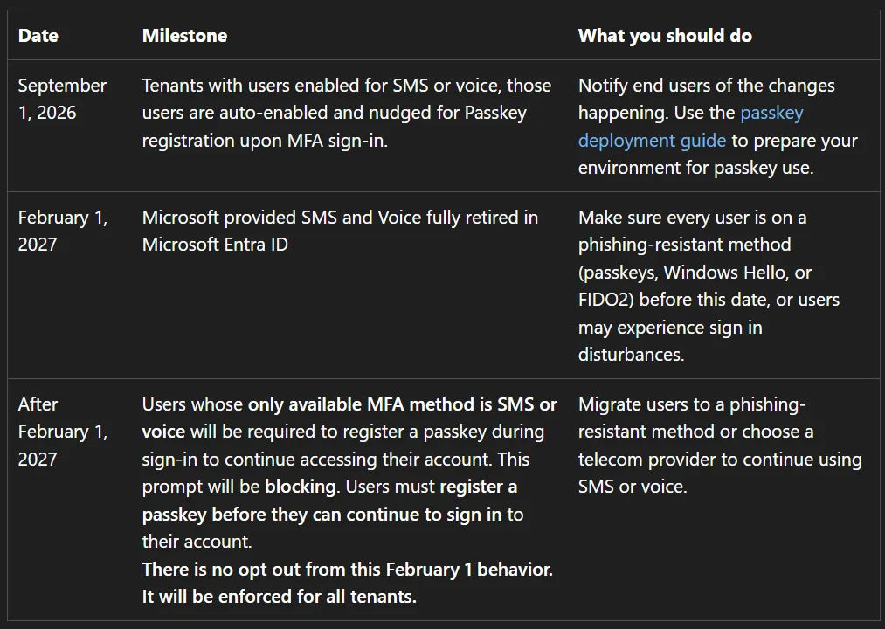Click the 'Notify end users of the changes' text
885x629 pixels.
[706, 86]
